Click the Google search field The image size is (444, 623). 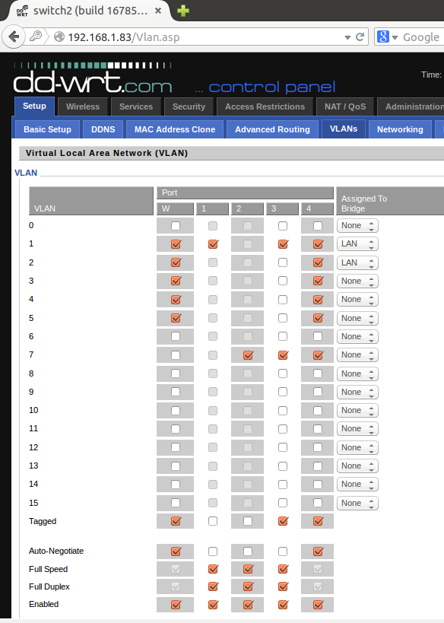(422, 37)
